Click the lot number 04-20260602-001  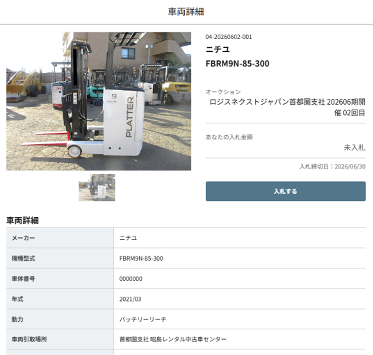point(229,37)
